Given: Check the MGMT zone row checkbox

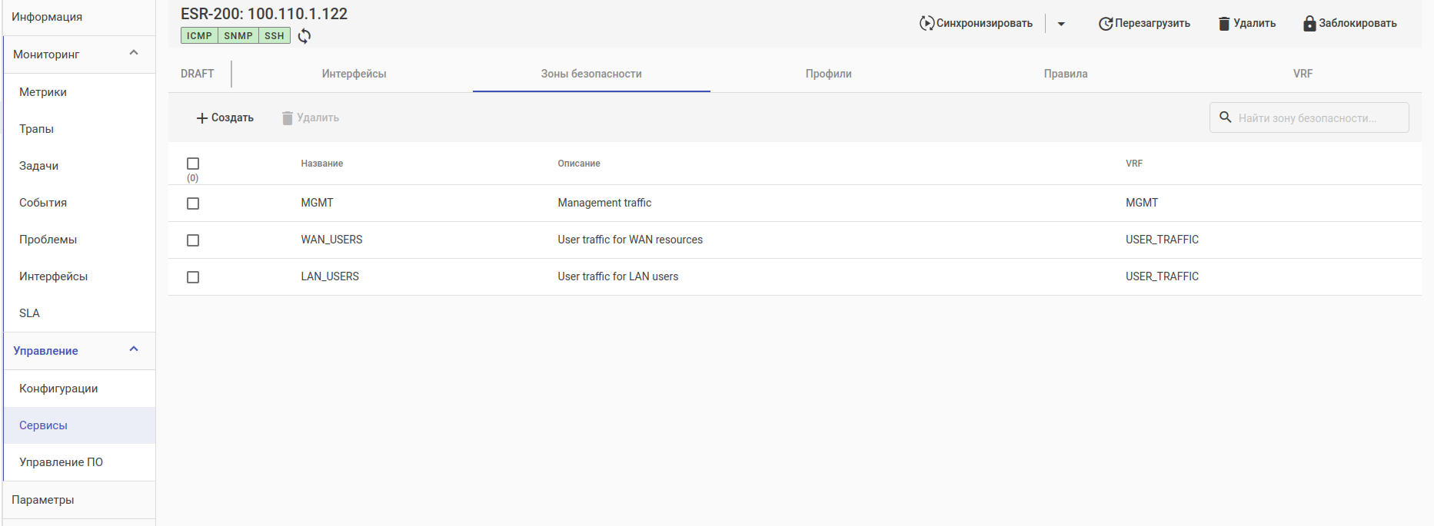Looking at the screenshot, I should point(193,203).
